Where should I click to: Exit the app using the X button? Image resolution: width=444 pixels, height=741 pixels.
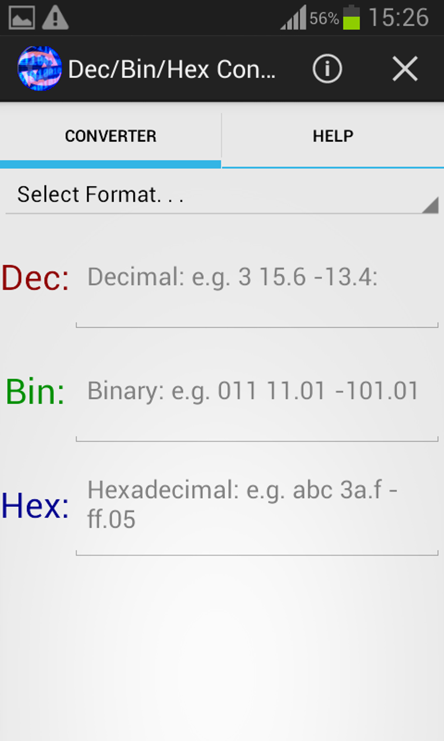pyautogui.click(x=405, y=68)
